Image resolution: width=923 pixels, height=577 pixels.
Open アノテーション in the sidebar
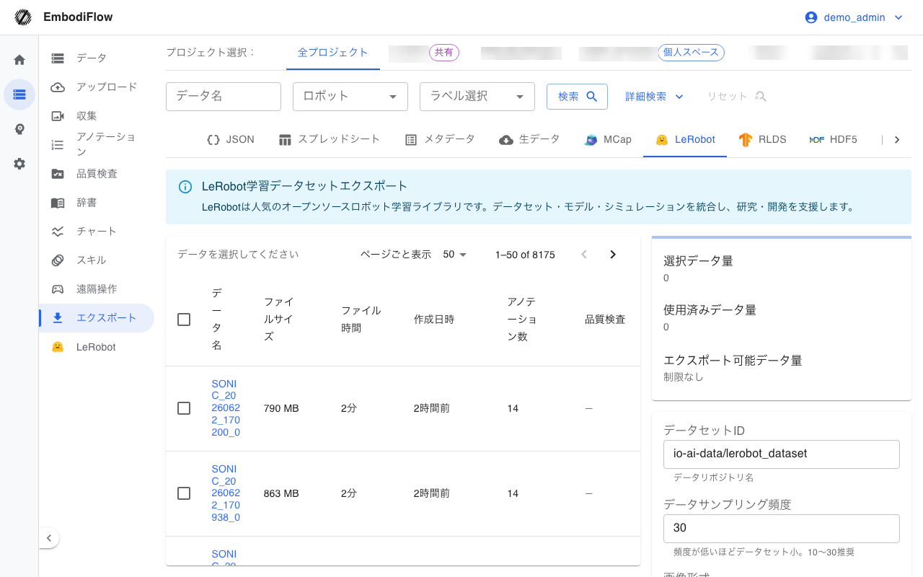(97, 144)
